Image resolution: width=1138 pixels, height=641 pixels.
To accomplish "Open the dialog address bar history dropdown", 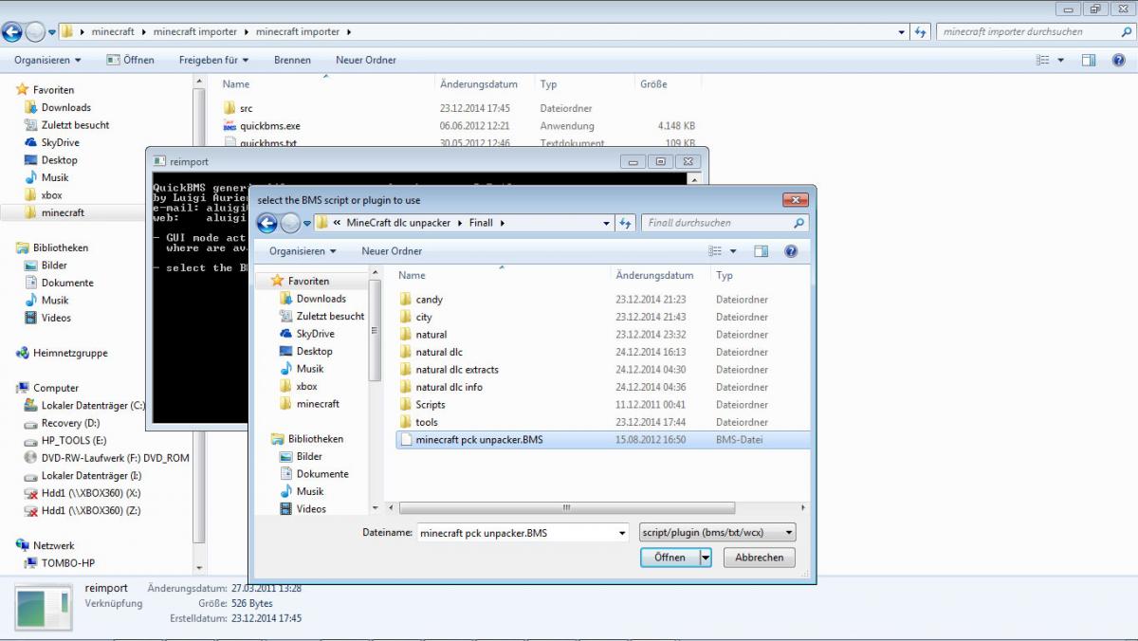I will pyautogui.click(x=607, y=224).
